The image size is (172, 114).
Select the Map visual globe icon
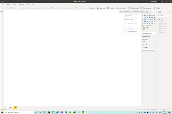coord(143,21)
